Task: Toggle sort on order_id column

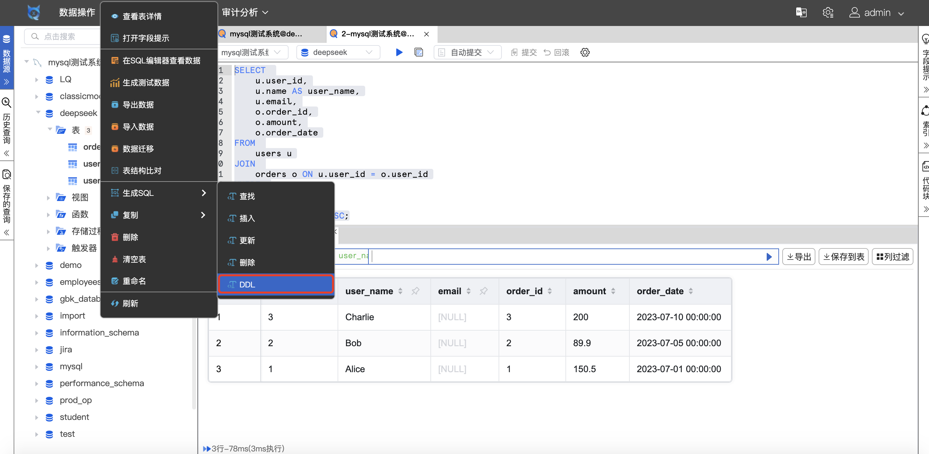Action: click(550, 291)
